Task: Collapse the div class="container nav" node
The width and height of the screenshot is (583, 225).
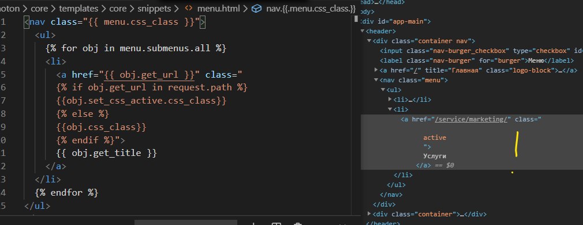Action: pos(369,41)
